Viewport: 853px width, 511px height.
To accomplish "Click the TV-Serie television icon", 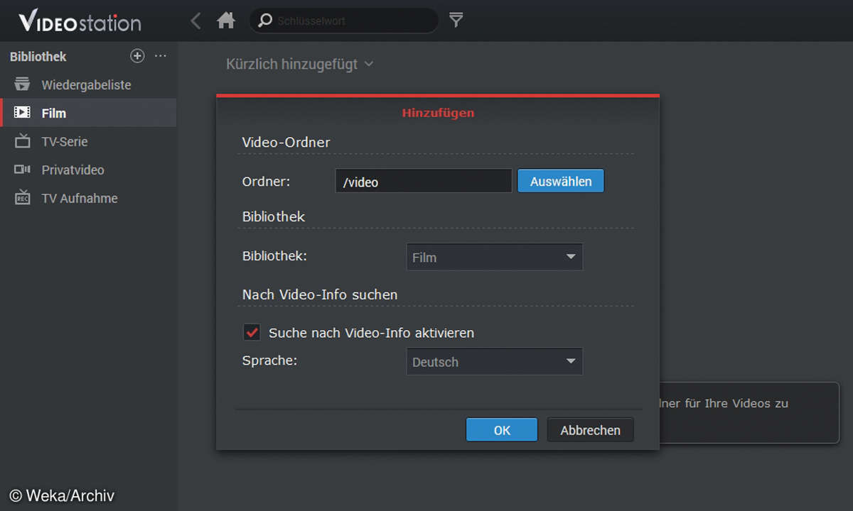I will 23,141.
